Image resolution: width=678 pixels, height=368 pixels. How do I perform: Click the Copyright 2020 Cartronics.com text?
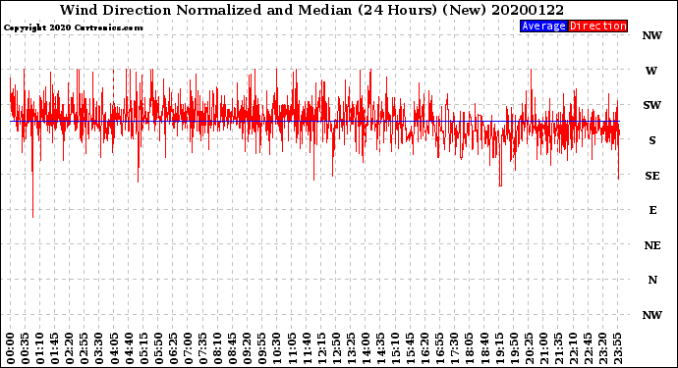73,27
